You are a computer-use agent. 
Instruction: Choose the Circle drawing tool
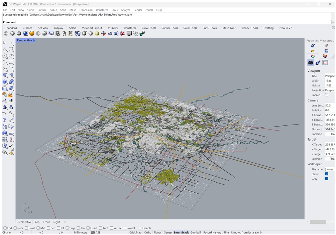coord(5,56)
